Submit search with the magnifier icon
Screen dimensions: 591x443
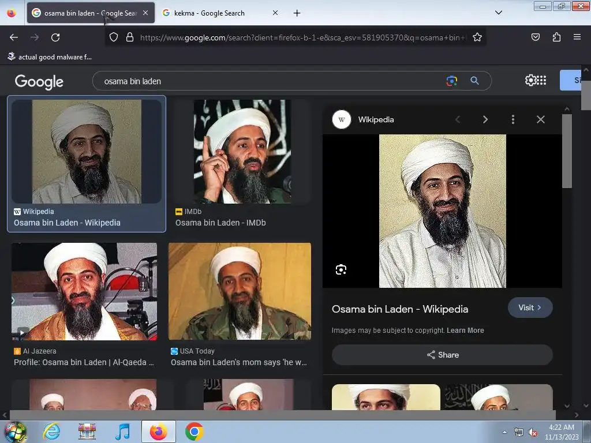coord(474,81)
